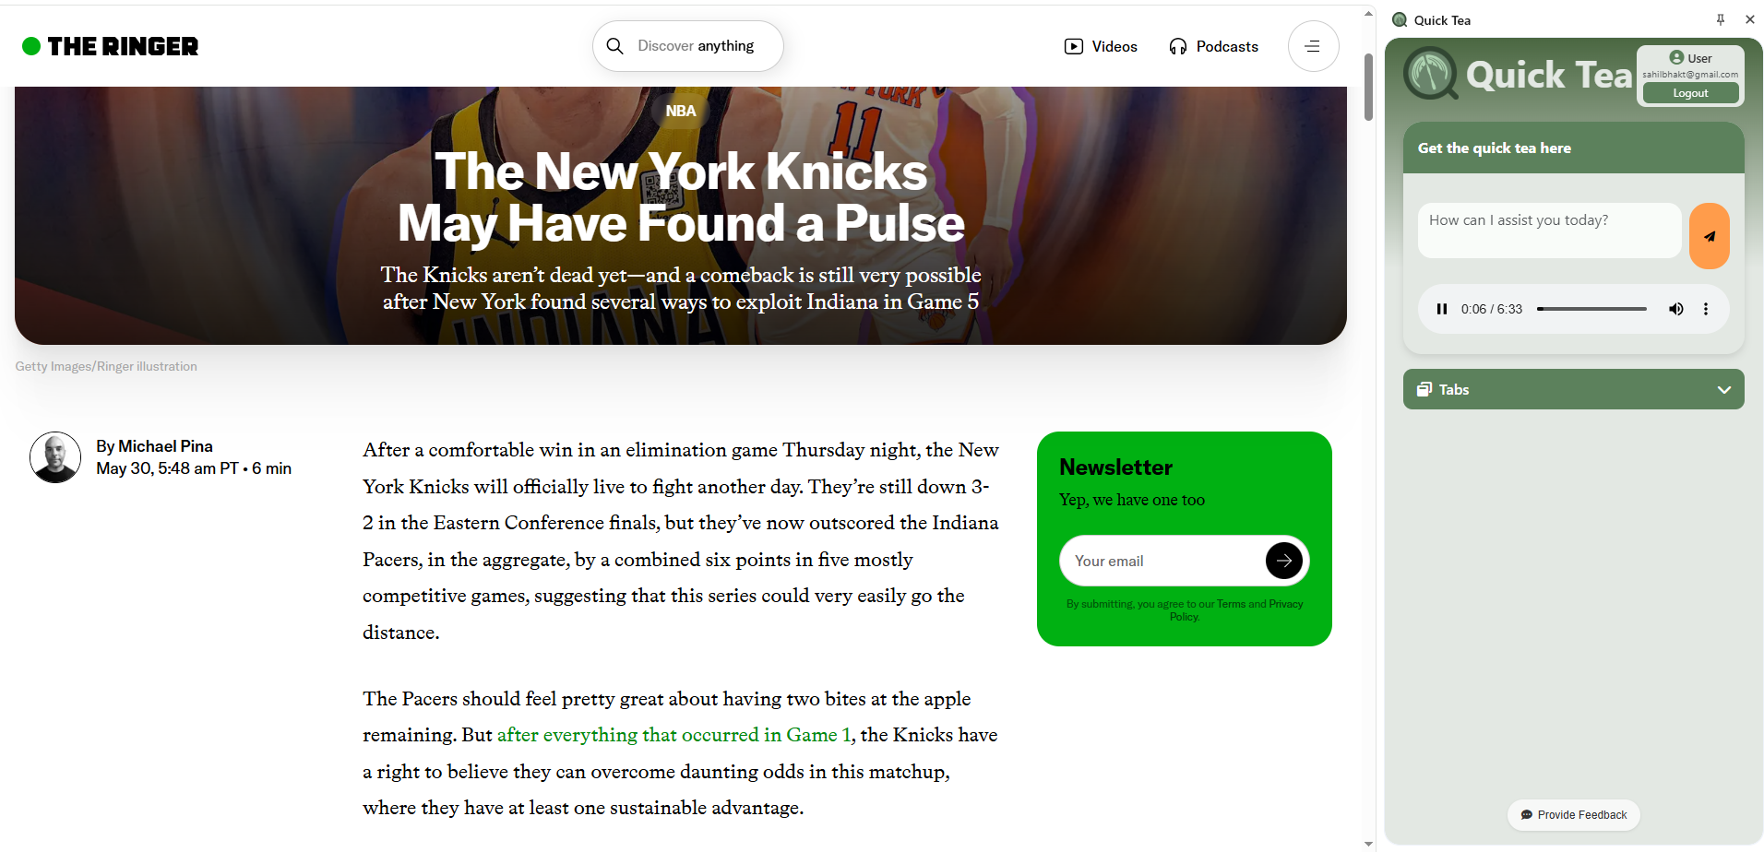1764x852 pixels.
Task: Mute the audio player volume
Action: [1675, 309]
